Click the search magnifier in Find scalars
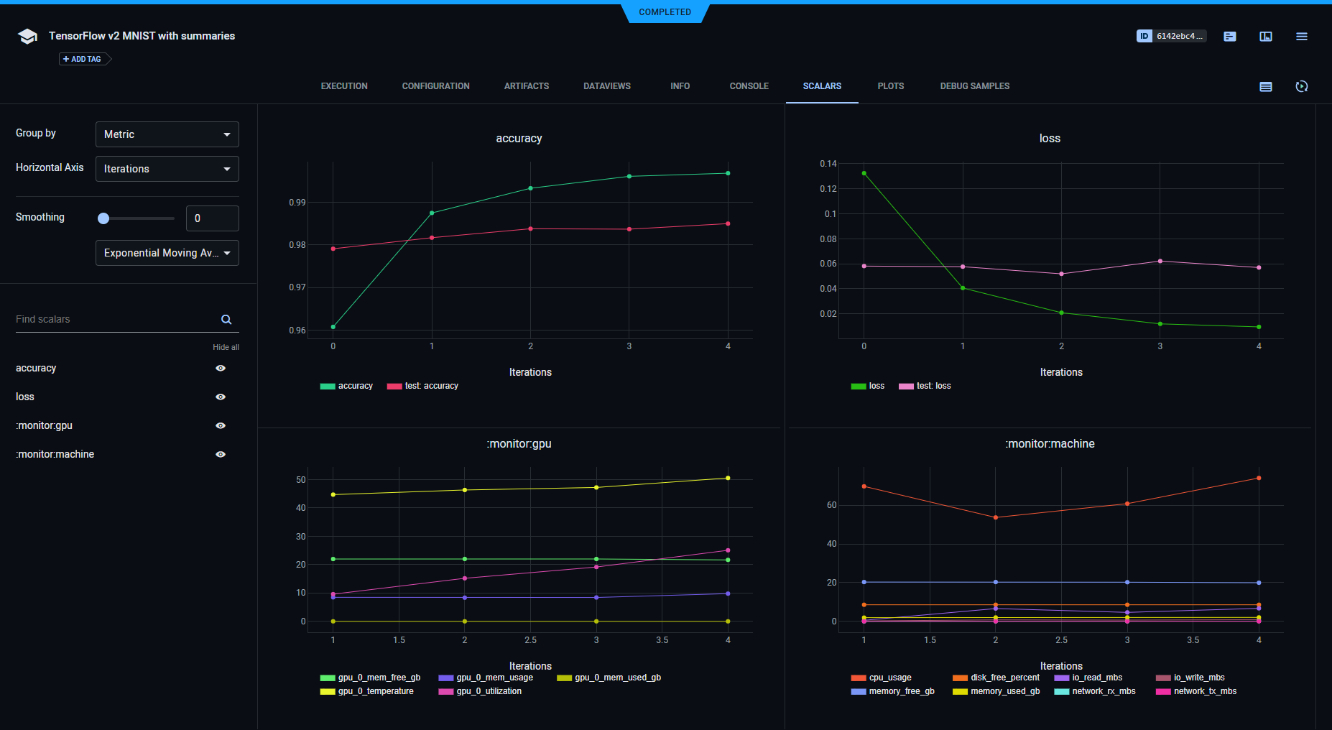Image resolution: width=1332 pixels, height=730 pixels. 226,320
